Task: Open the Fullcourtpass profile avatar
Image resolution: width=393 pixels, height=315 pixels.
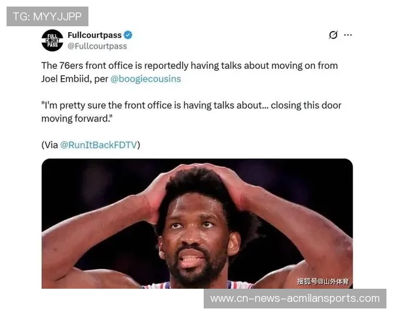Action: 52,41
